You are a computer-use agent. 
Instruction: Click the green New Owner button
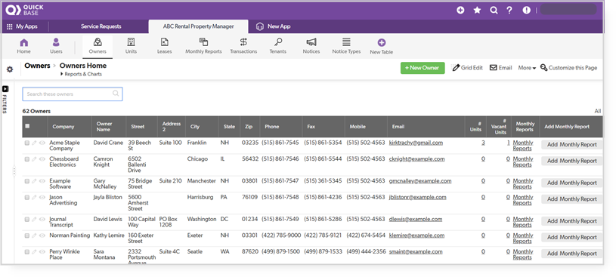coord(423,68)
